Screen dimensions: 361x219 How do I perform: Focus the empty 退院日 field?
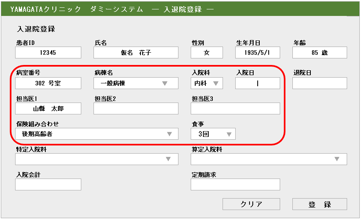(x=319, y=83)
